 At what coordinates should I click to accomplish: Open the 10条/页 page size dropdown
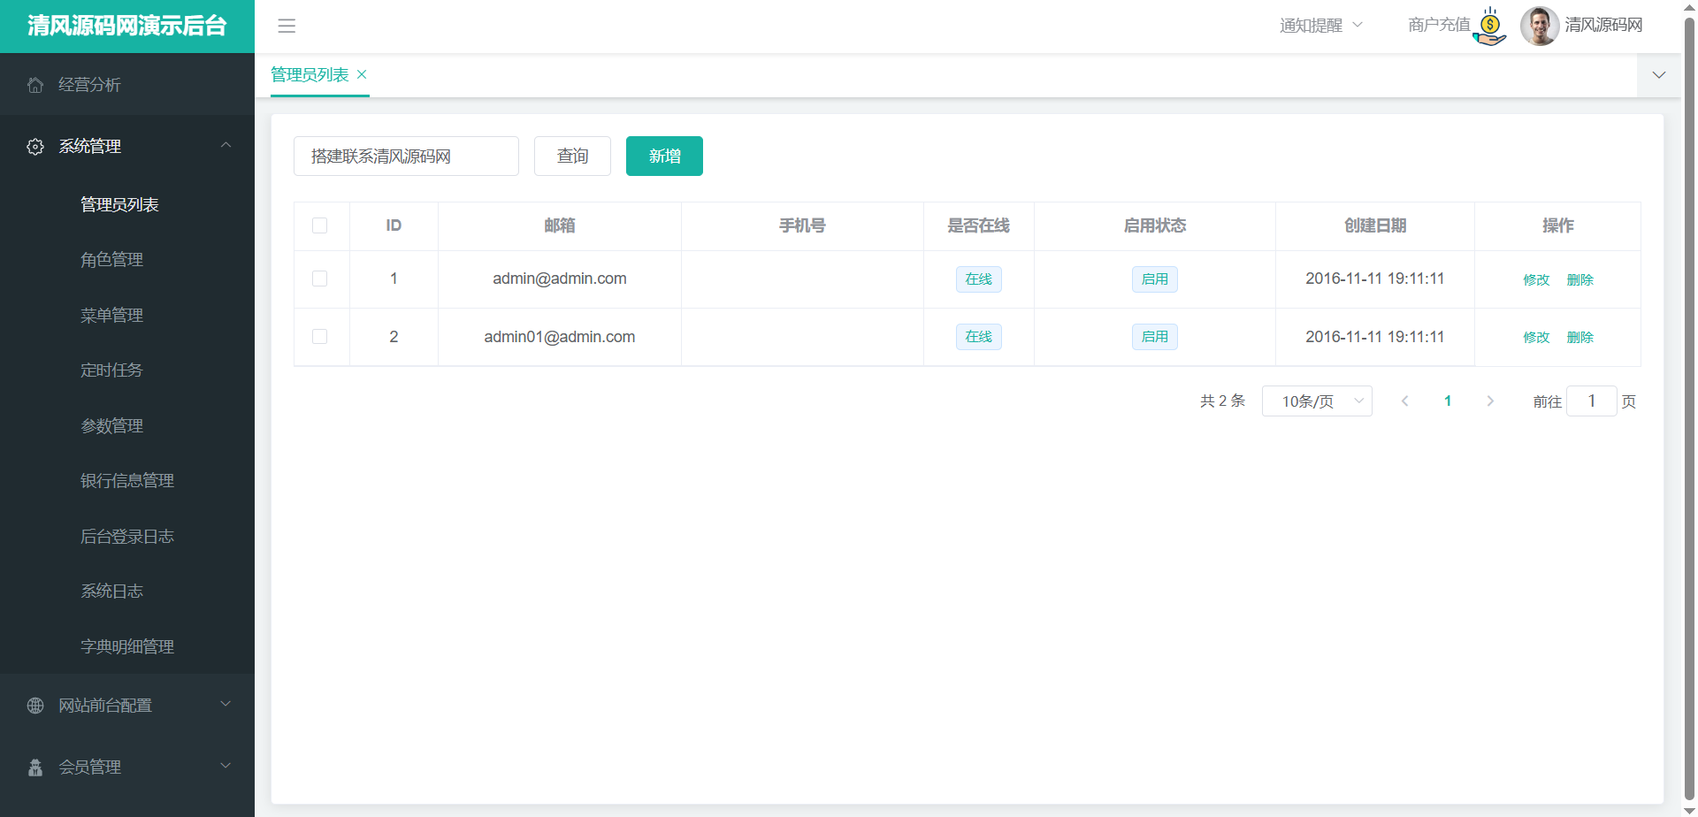click(1316, 401)
